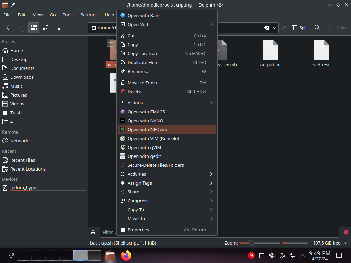Click the filter lock icon
The height and width of the screenshot is (263, 351).
(93, 233)
